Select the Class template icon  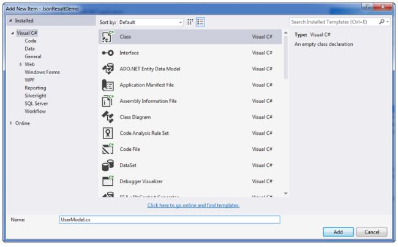108,37
